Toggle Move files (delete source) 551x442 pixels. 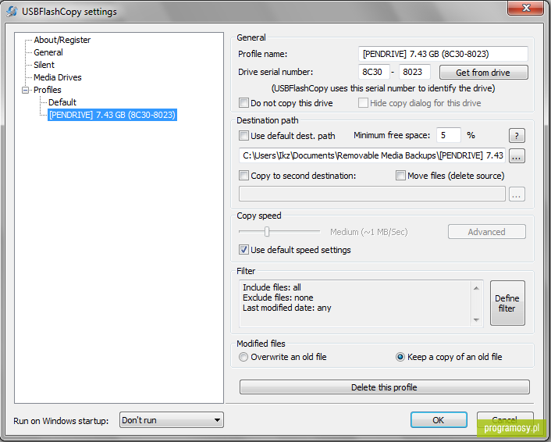pyautogui.click(x=400, y=176)
